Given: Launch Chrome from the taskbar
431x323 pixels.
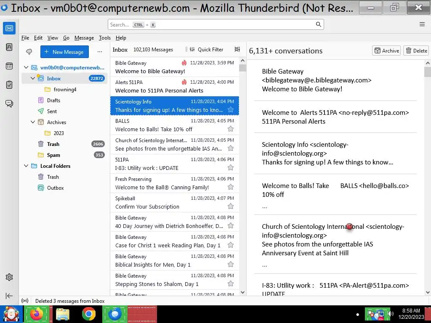Looking at the screenshot, I should click(88, 314).
